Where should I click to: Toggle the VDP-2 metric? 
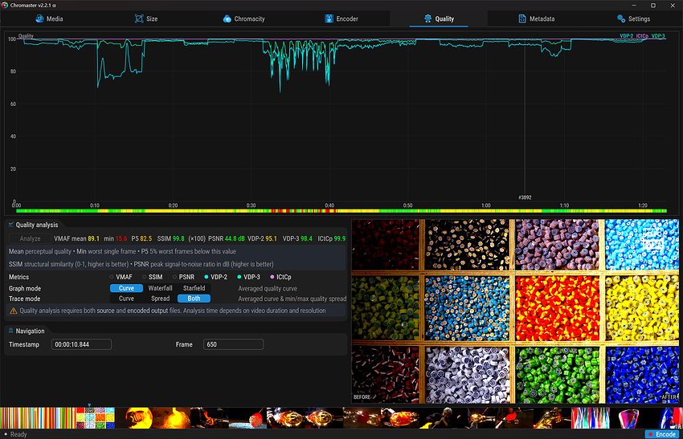tap(215, 277)
